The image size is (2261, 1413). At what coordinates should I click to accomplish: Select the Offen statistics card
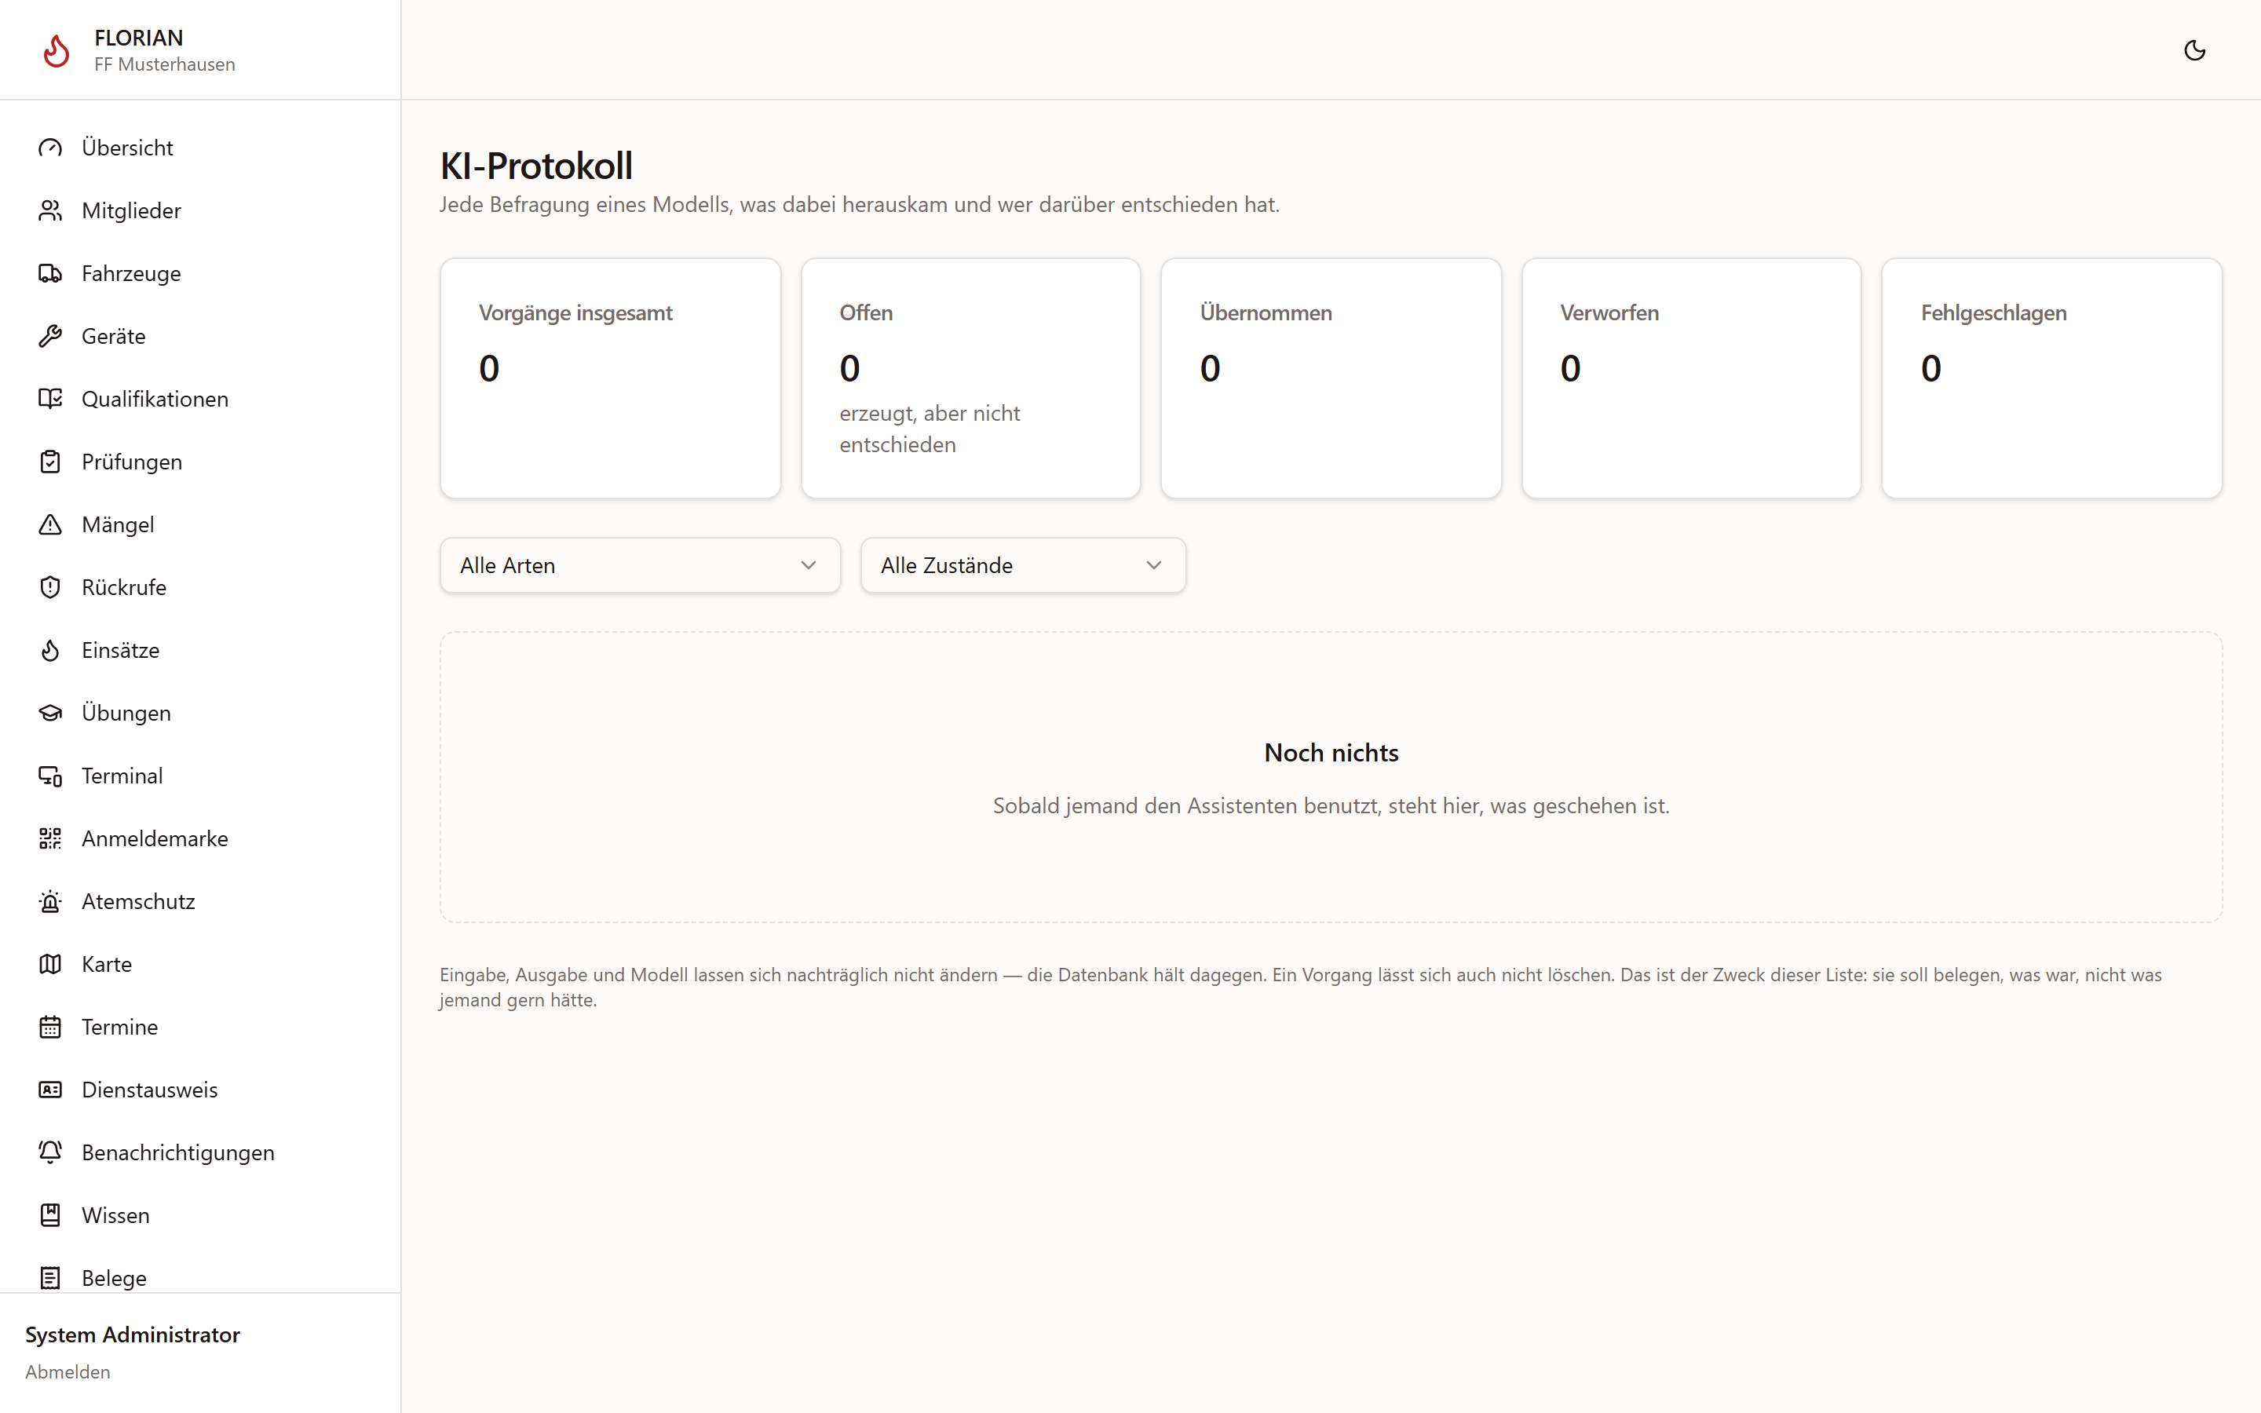(970, 378)
